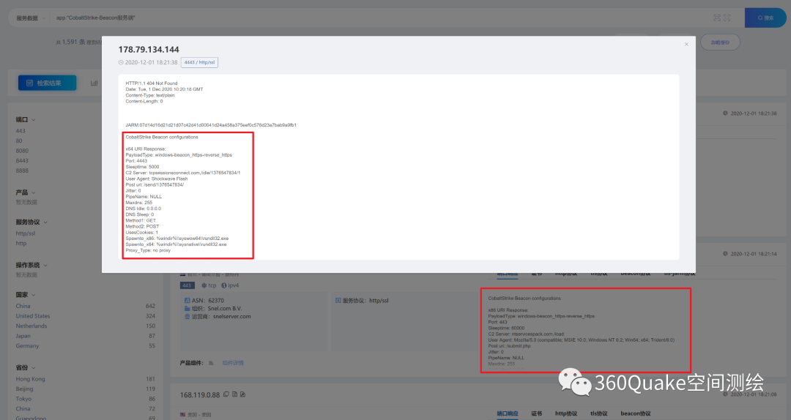Click the first scan icon in search bar
This screenshot has height=420, width=791.
point(716,18)
